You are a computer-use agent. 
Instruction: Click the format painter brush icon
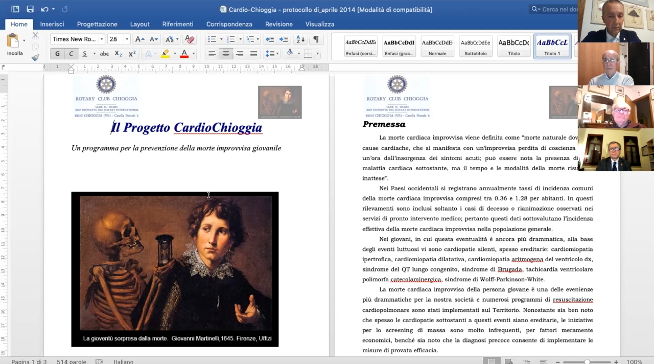coord(35,57)
